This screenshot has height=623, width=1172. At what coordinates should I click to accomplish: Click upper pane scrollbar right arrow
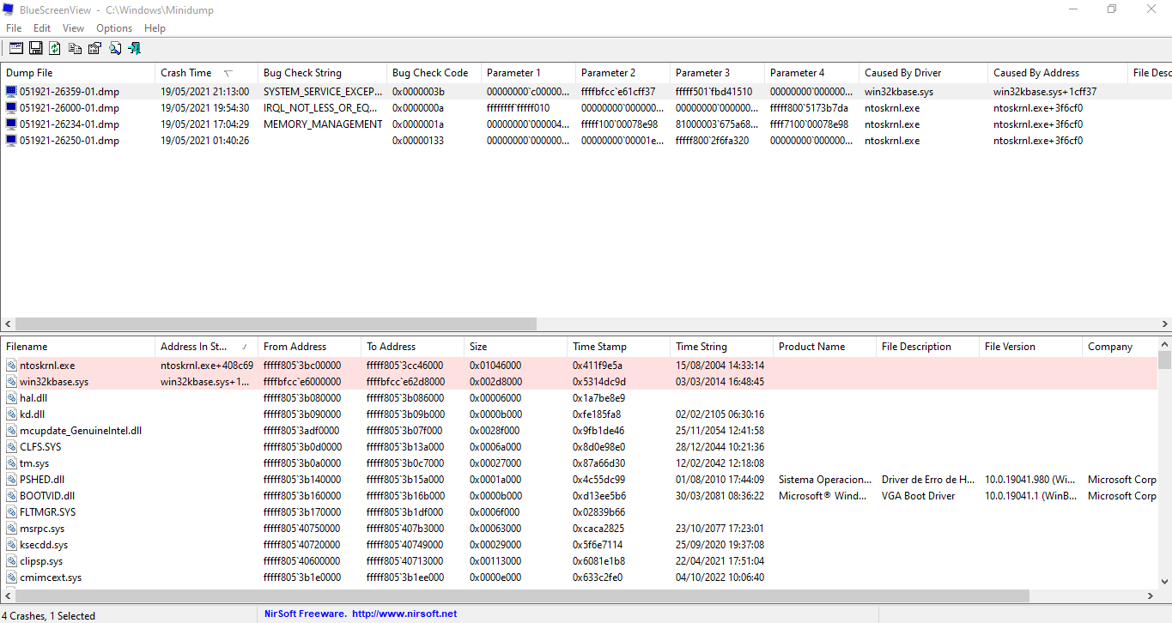click(1164, 324)
